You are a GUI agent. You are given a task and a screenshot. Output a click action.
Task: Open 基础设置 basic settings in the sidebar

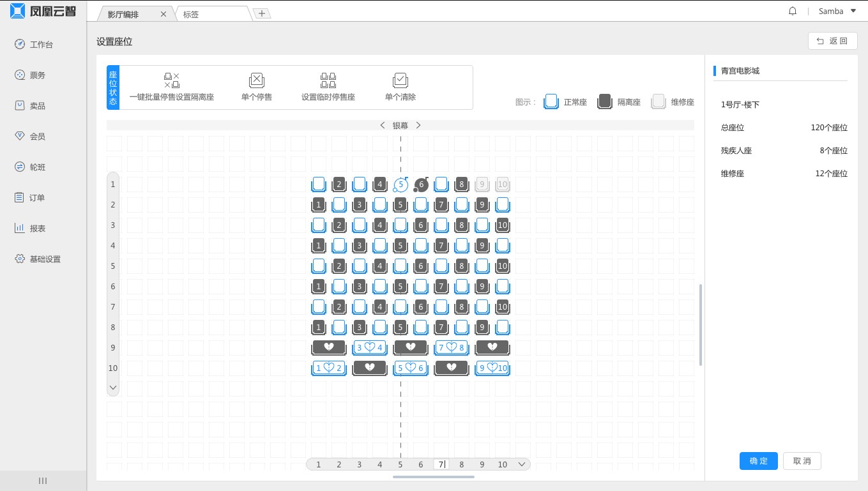pyautogui.click(x=45, y=259)
